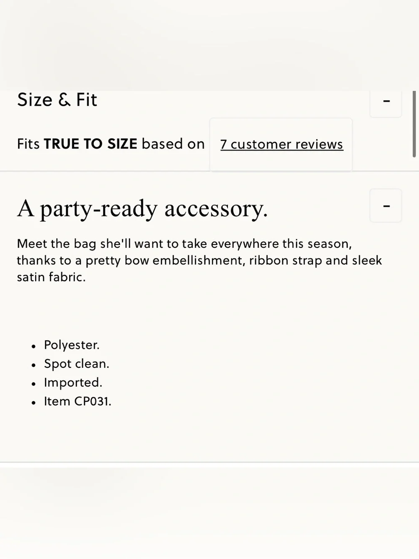The width and height of the screenshot is (419, 559).
Task: Click the empty header area above Size & Fit
Action: coord(209,45)
